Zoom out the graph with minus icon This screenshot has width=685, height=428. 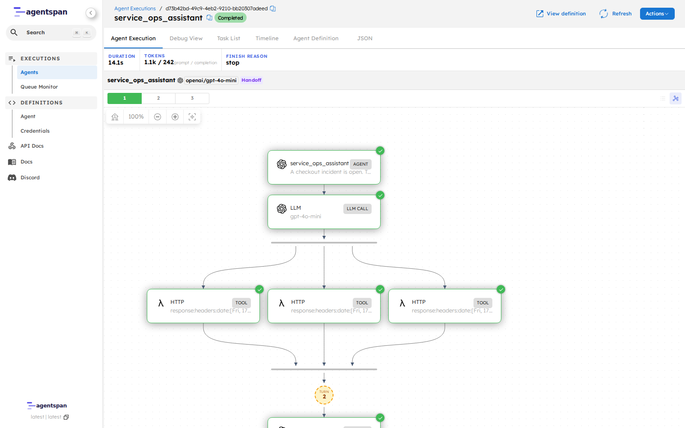[x=158, y=117]
